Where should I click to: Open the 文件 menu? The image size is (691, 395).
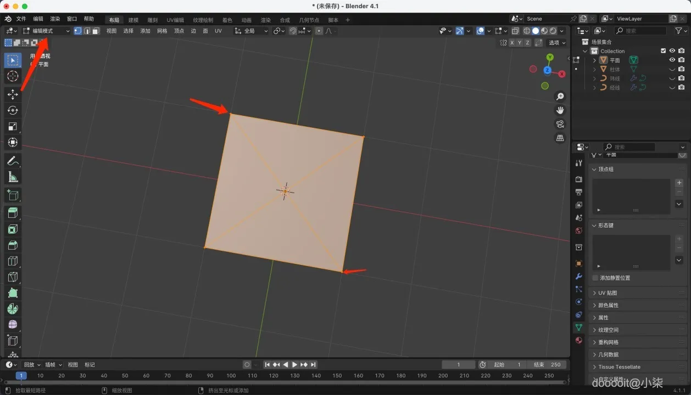pos(21,19)
